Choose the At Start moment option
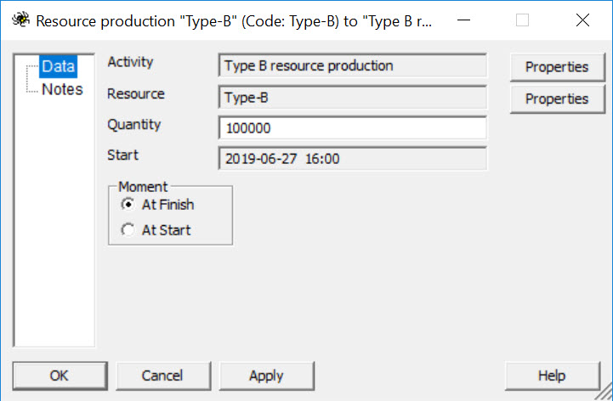 128,229
